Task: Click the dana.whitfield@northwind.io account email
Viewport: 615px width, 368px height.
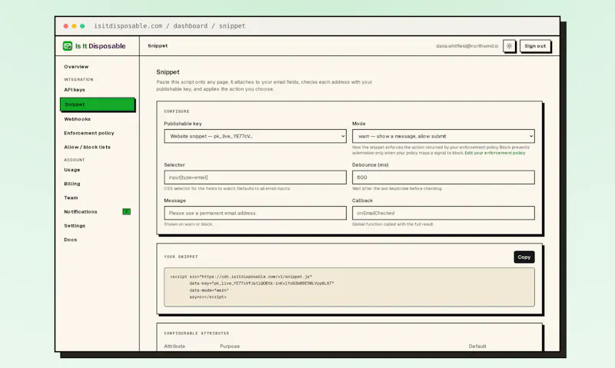Action: tap(467, 46)
